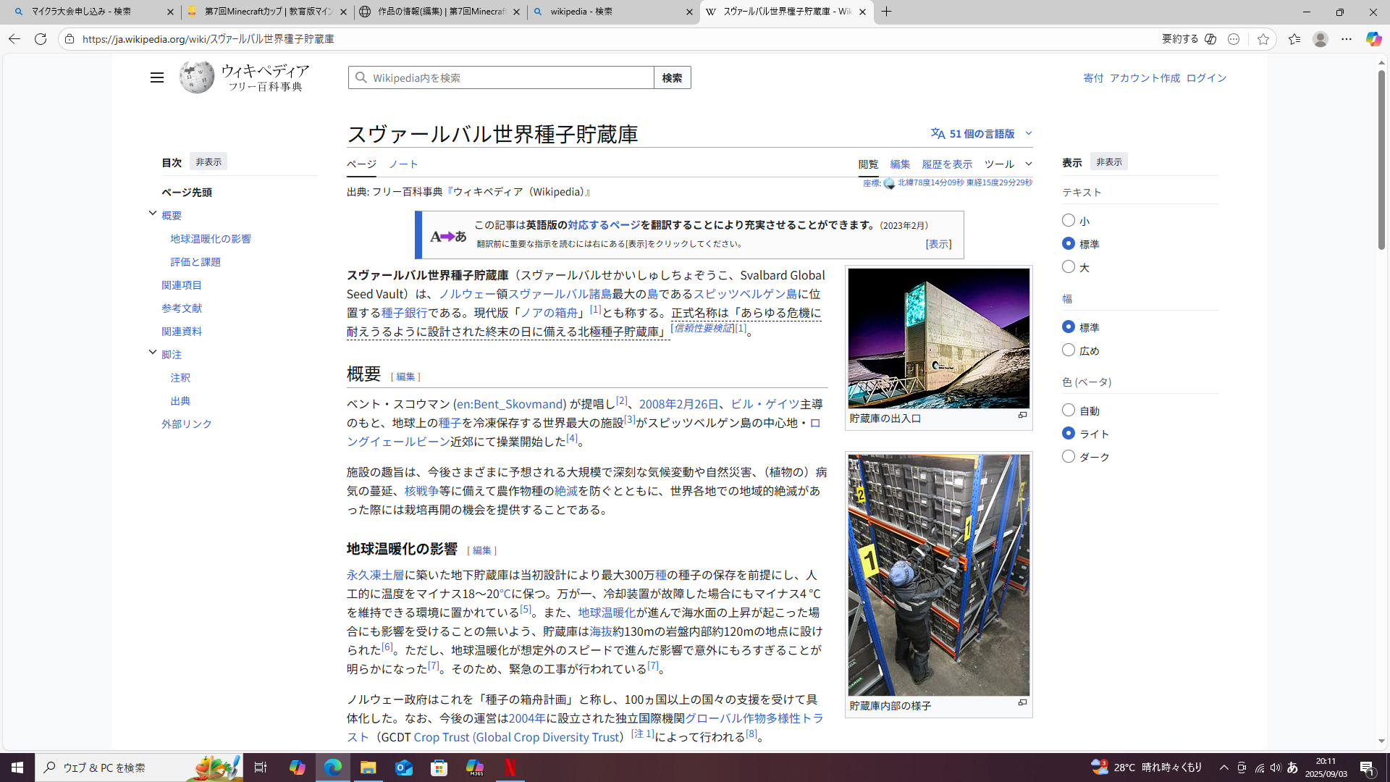Viewport: 1390px width, 782px height.
Task: Collapse the 脚注 section in contents
Action: pyautogui.click(x=153, y=352)
